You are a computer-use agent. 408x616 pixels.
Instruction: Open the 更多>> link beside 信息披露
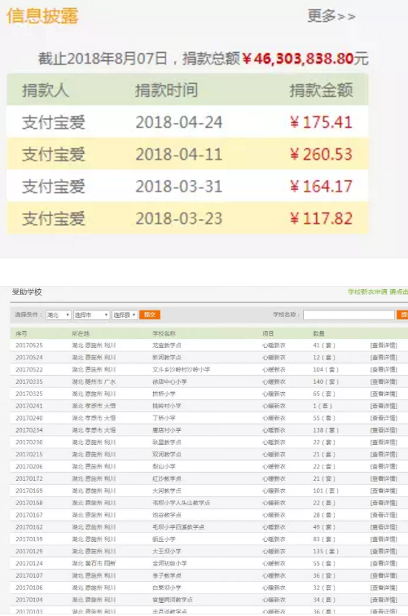click(331, 16)
